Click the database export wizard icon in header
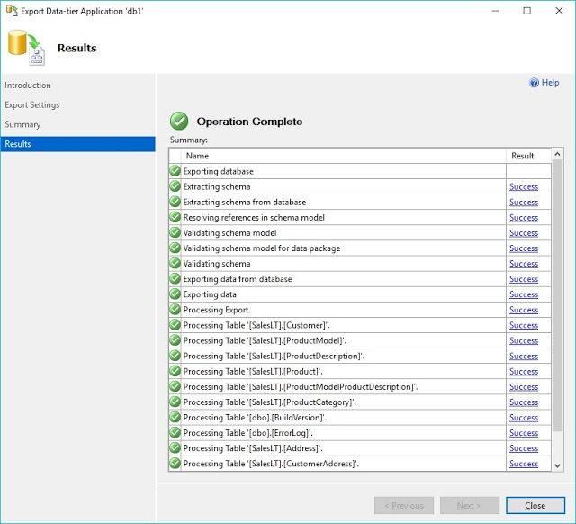This screenshot has width=576, height=524. 25,49
